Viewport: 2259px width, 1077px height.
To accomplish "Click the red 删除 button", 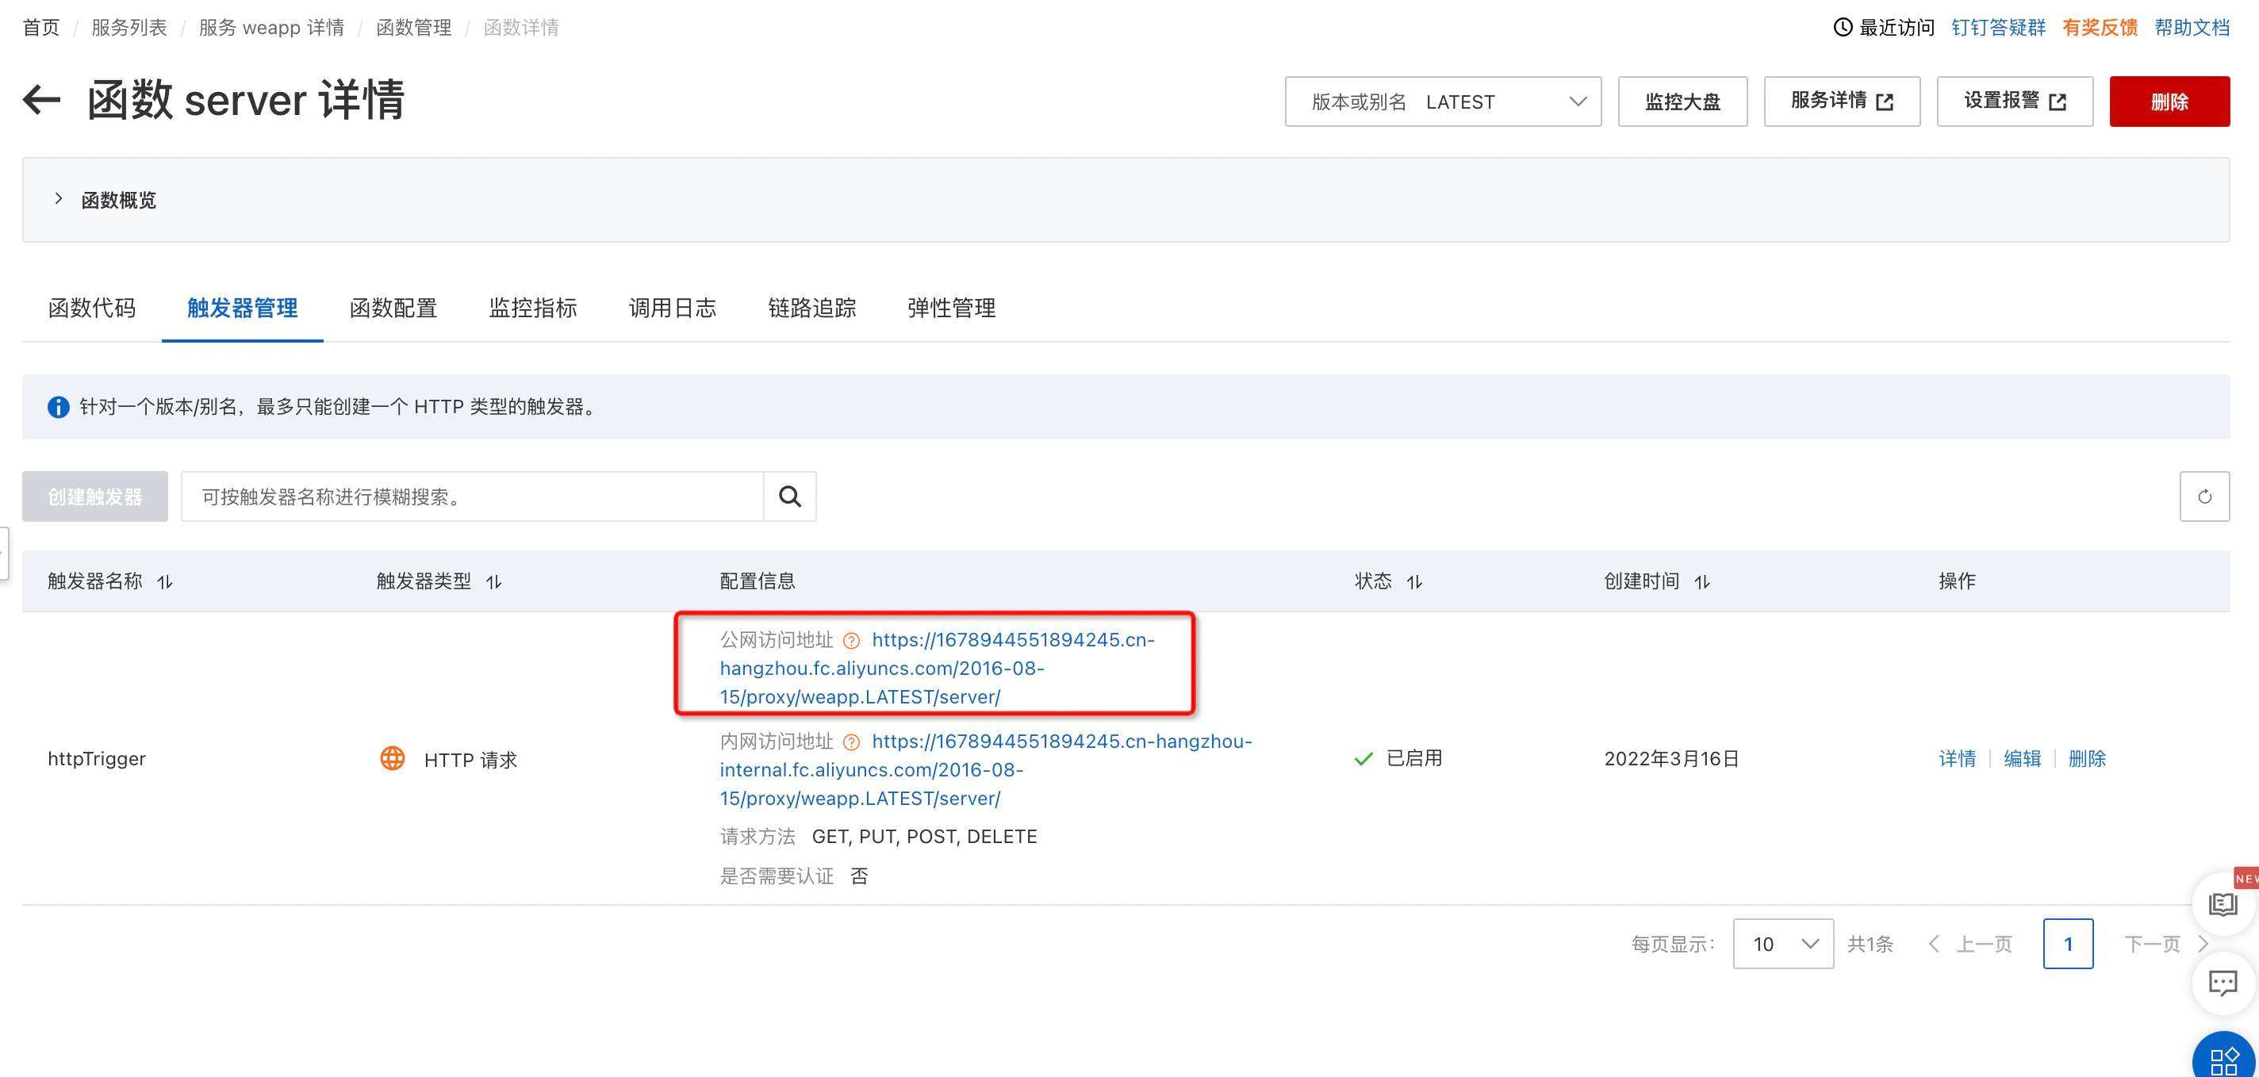I will pyautogui.click(x=2169, y=101).
